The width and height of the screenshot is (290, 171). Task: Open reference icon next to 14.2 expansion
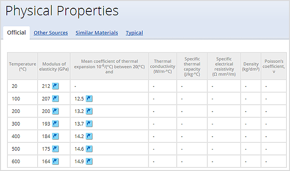tap(89, 136)
